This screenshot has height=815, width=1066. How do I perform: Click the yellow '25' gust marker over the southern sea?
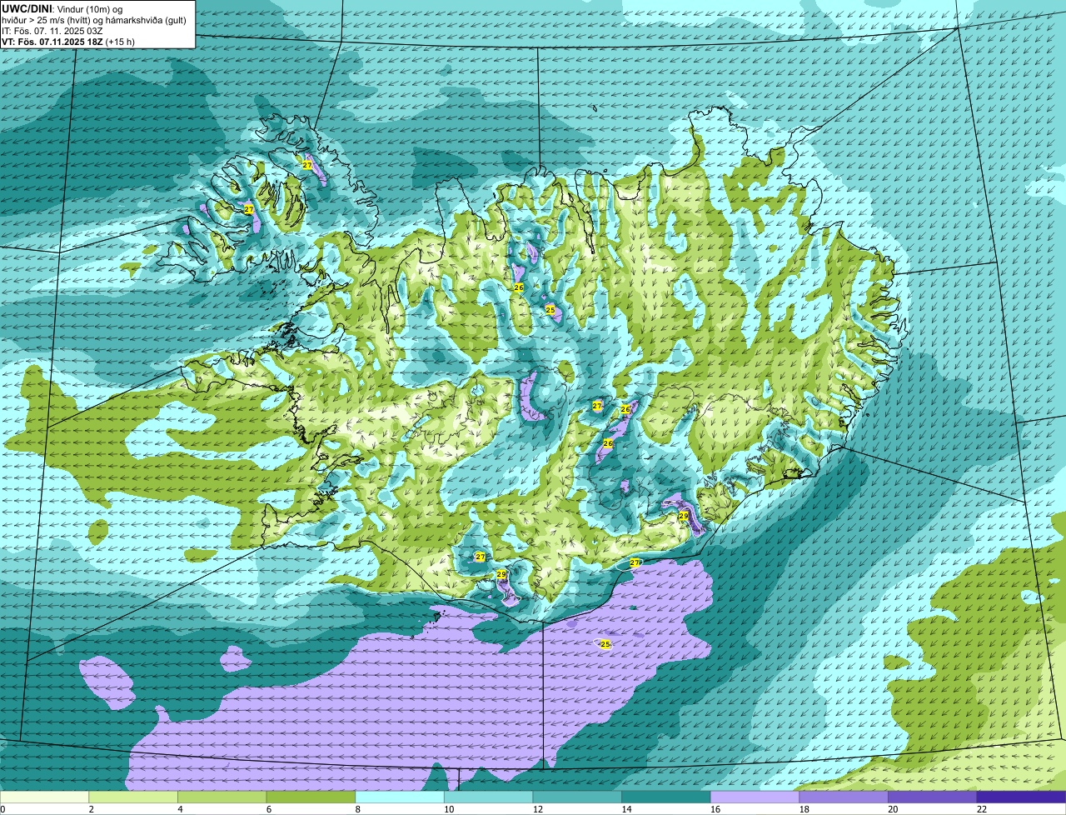coord(605,644)
